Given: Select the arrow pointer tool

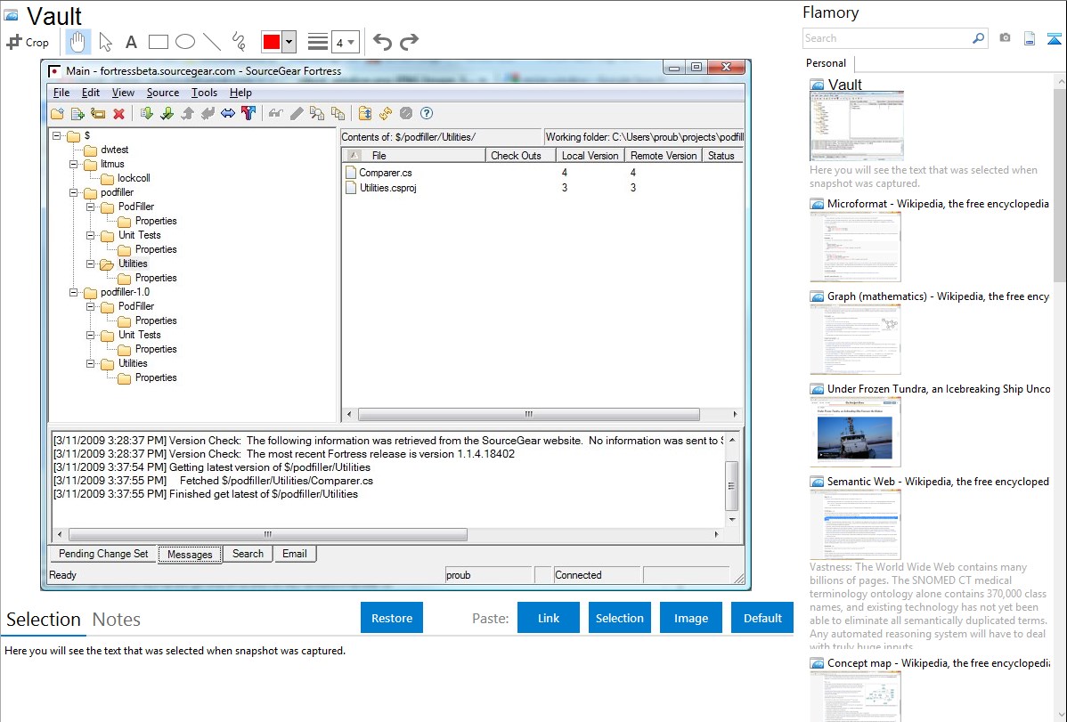Looking at the screenshot, I should (105, 42).
